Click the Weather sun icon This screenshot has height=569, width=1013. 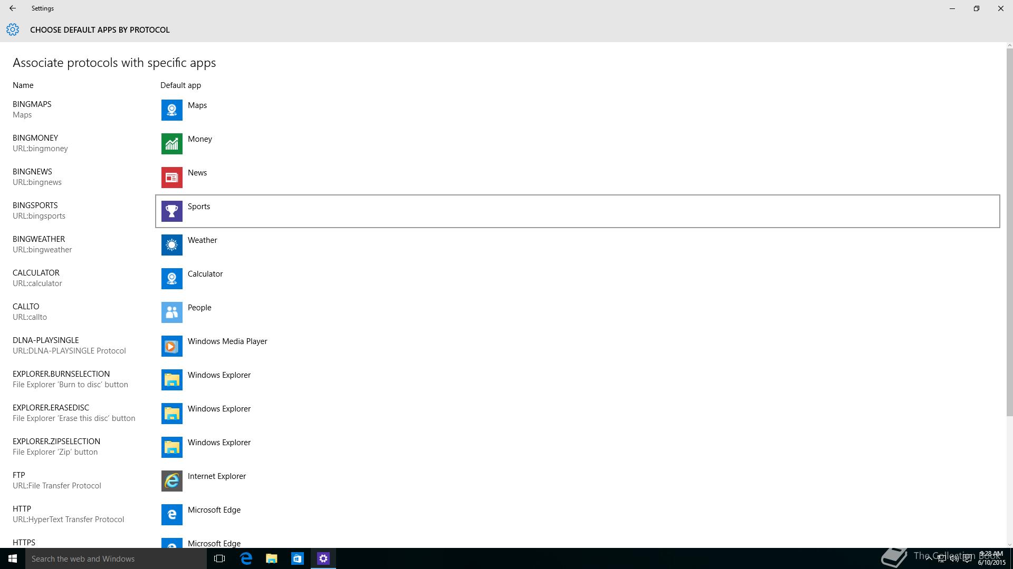pyautogui.click(x=171, y=245)
